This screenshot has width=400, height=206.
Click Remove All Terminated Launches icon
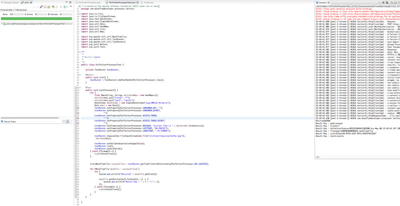point(387,2)
